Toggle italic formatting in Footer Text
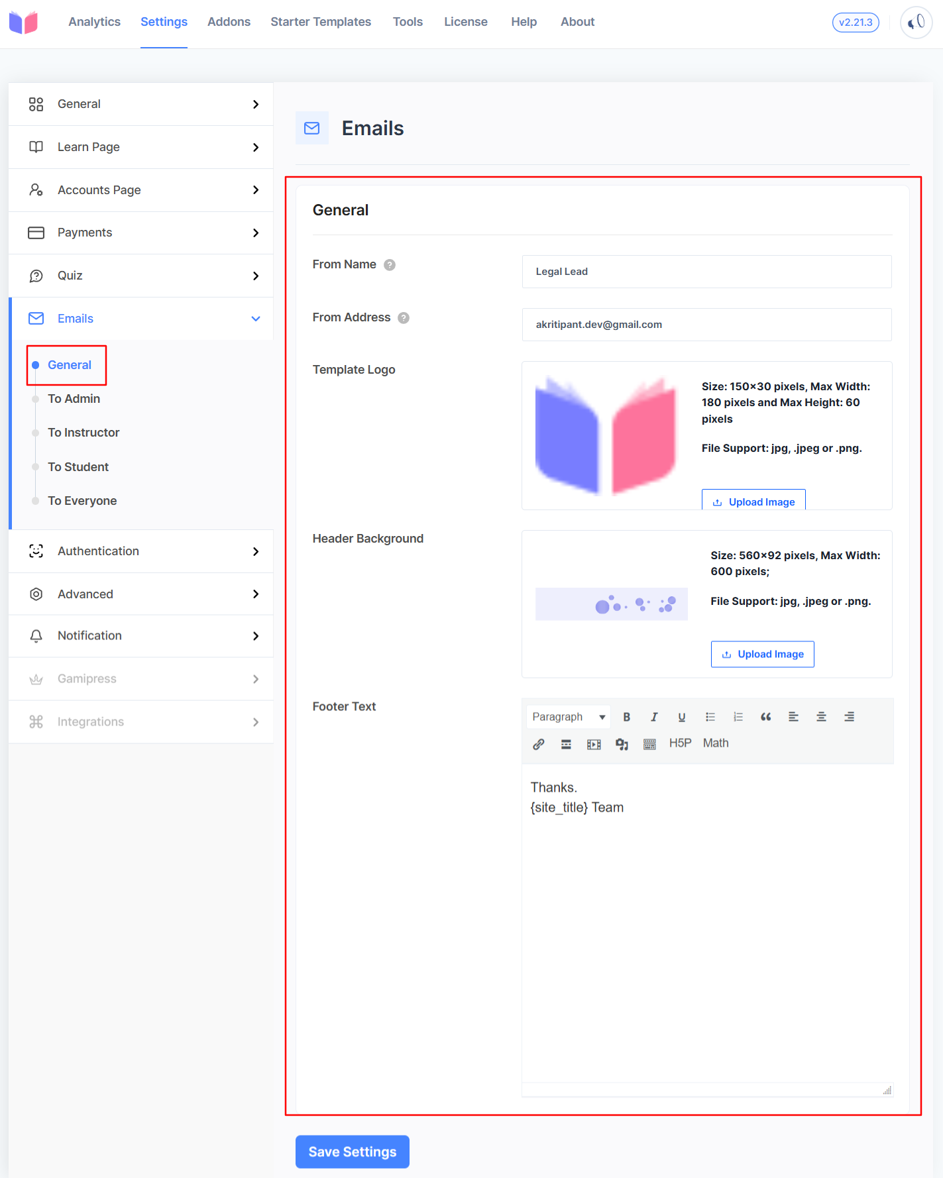The width and height of the screenshot is (943, 1178). pos(654,717)
